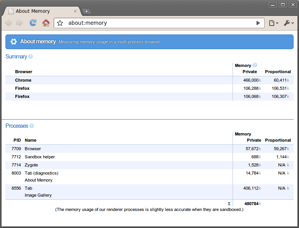This screenshot has width=299, height=228.
Task: Click the 1,144k proportional value
Action: (x=283, y=157)
